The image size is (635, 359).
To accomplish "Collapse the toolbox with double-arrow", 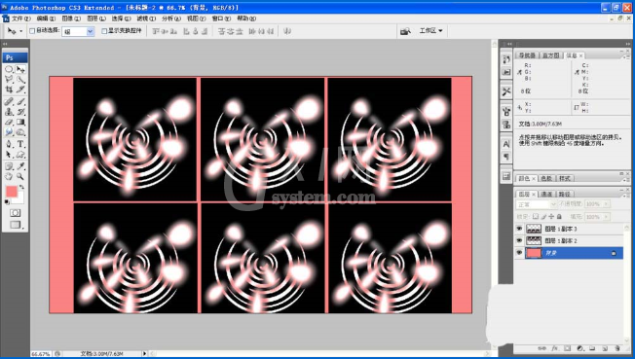I will tap(5, 44).
